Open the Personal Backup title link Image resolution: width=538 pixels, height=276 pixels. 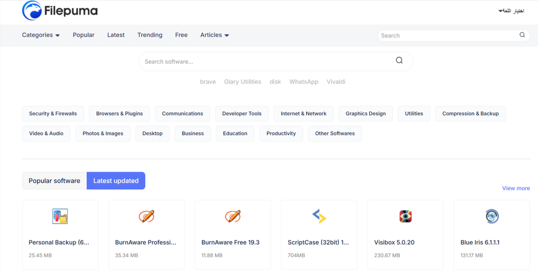[59, 242]
